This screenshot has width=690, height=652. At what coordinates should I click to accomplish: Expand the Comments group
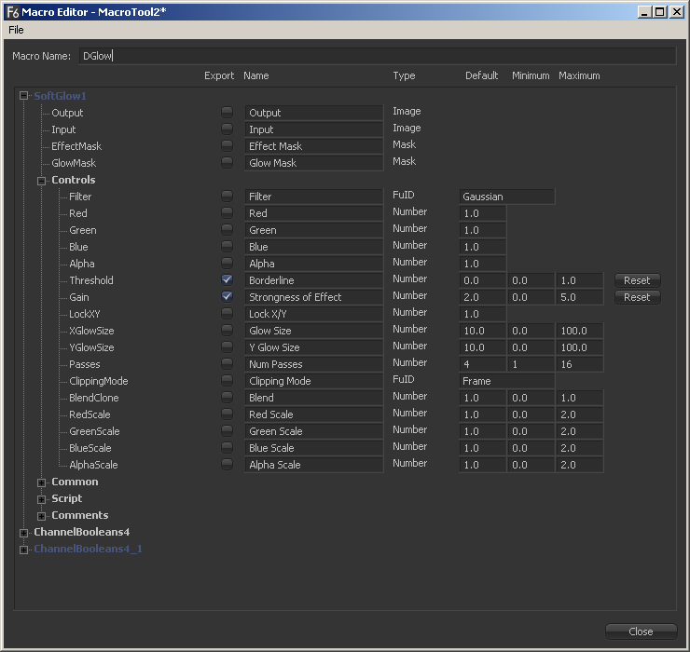tap(41, 516)
